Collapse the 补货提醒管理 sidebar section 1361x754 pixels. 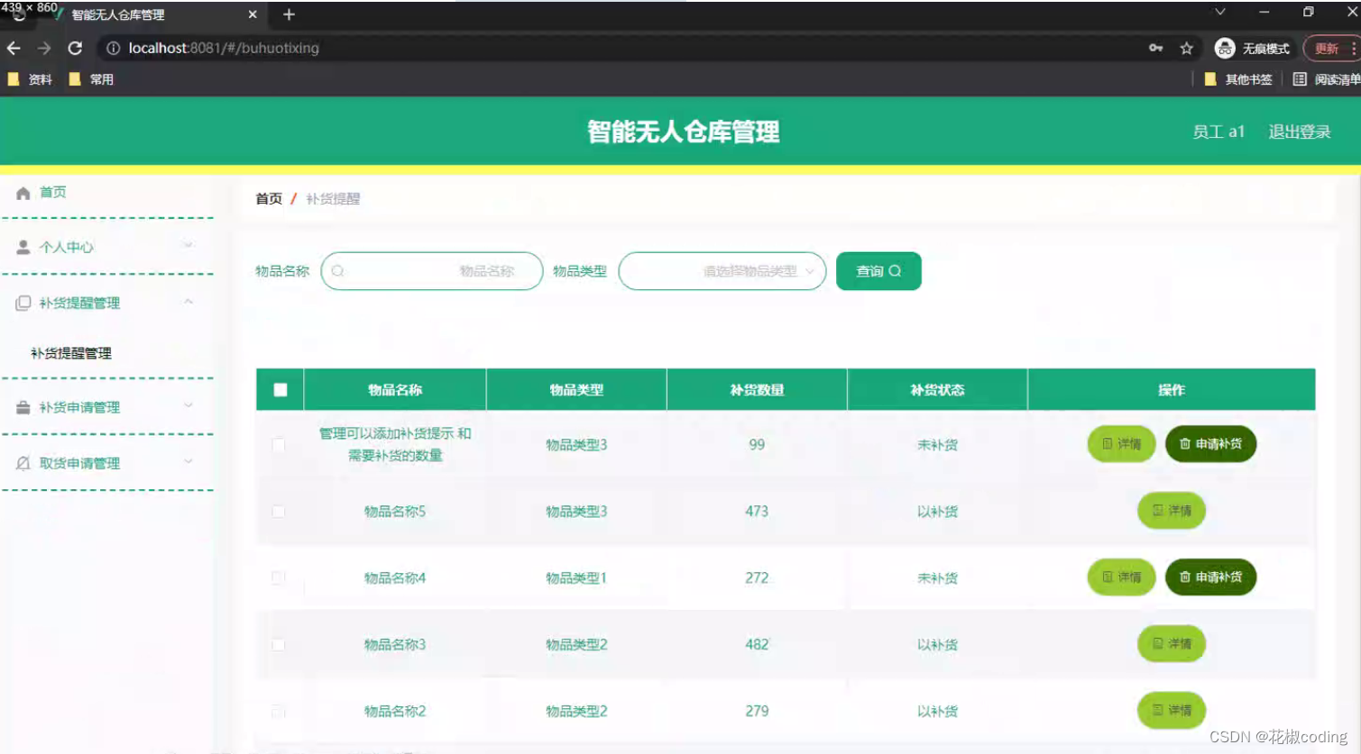pos(189,303)
